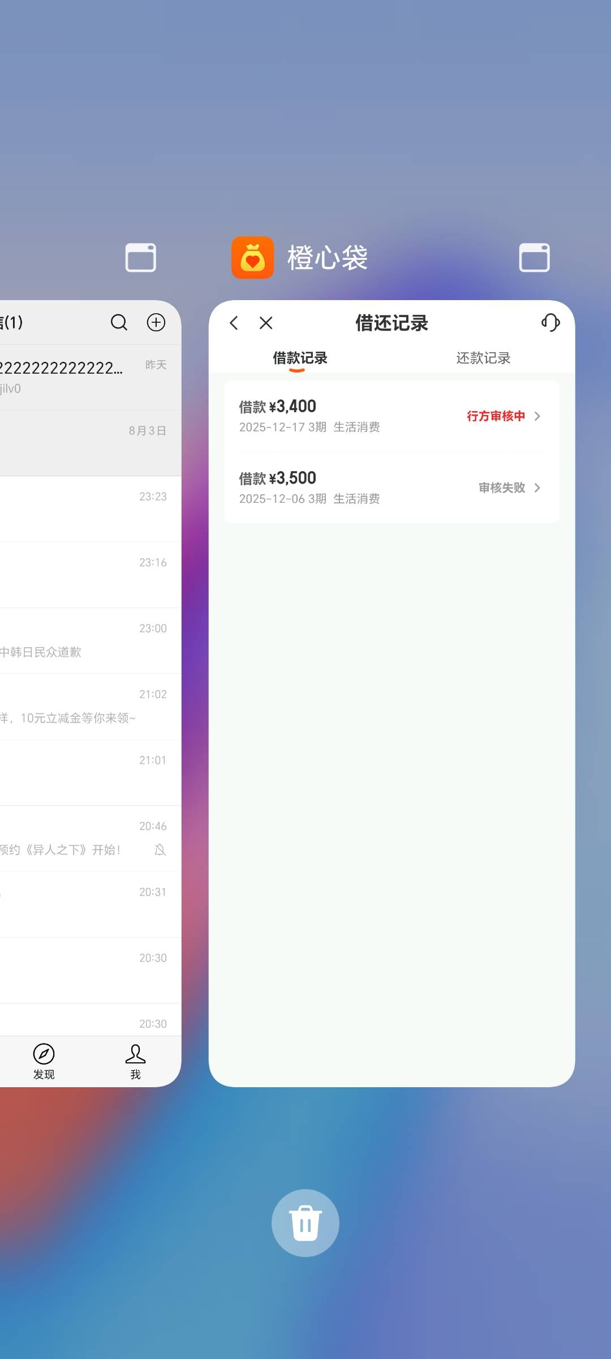Screen dimensions: 611x1359
Task: Open the chat mentioning 10元立减金
Action: (85, 707)
